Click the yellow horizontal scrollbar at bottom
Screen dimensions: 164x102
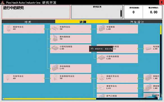coord(50,99)
